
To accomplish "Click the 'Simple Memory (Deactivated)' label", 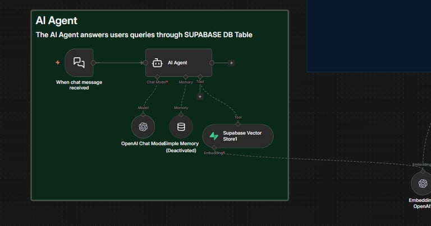I will pyautogui.click(x=181, y=147).
